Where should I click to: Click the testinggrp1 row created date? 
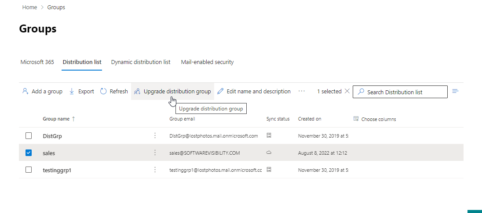[x=323, y=170]
